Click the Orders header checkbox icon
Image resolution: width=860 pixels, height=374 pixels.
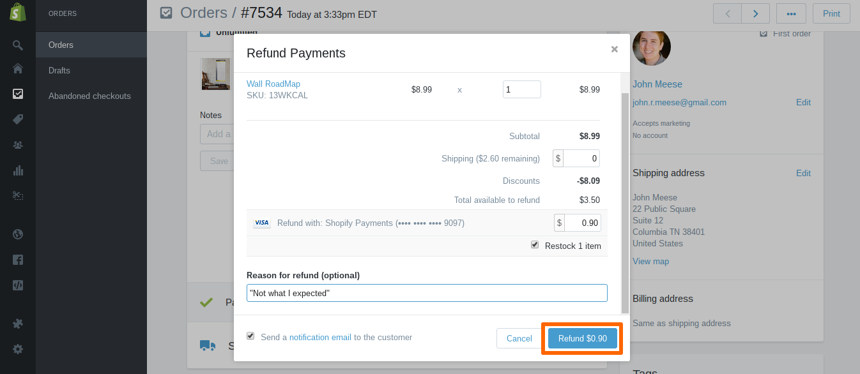166,13
